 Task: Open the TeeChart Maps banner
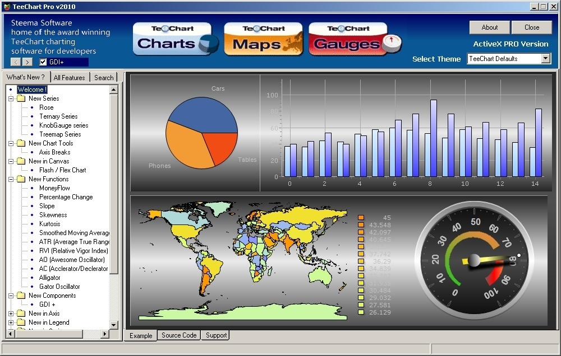pos(263,39)
